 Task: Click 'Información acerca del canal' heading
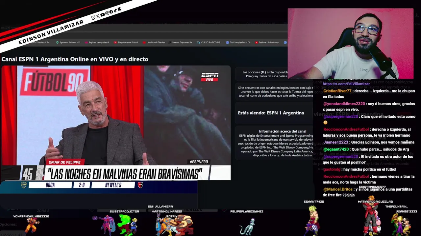pyautogui.click(x=283, y=131)
